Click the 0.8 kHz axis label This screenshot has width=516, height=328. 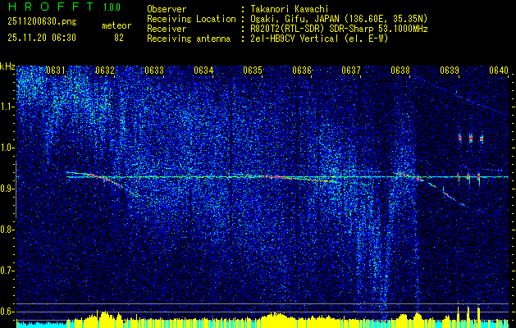click(x=7, y=230)
